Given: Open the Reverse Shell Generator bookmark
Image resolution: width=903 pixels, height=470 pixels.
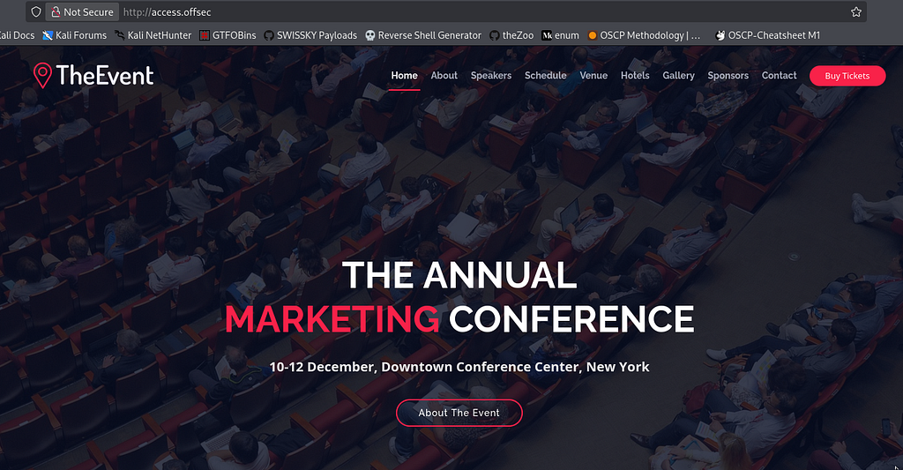Looking at the screenshot, I should tap(423, 35).
